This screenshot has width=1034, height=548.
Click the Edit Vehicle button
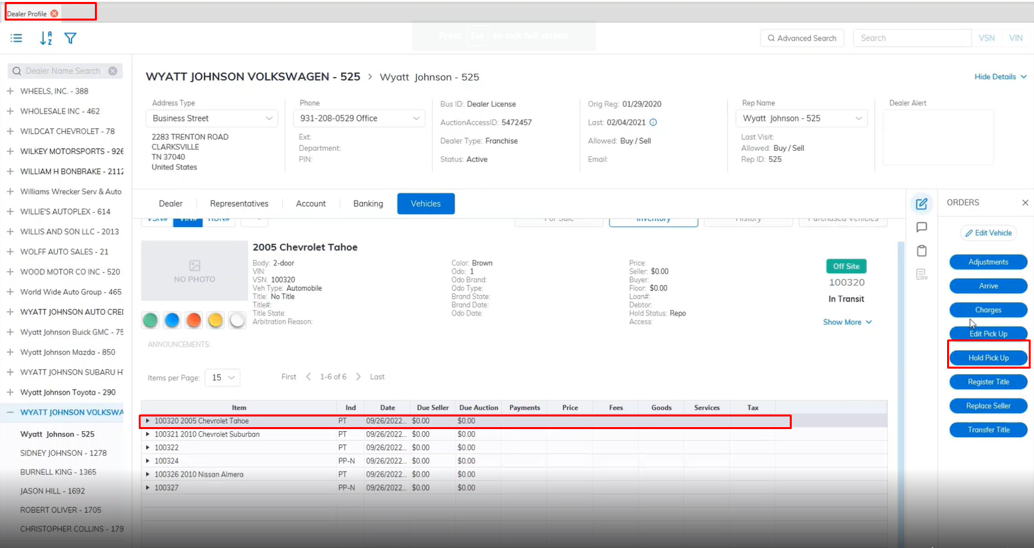coord(988,233)
